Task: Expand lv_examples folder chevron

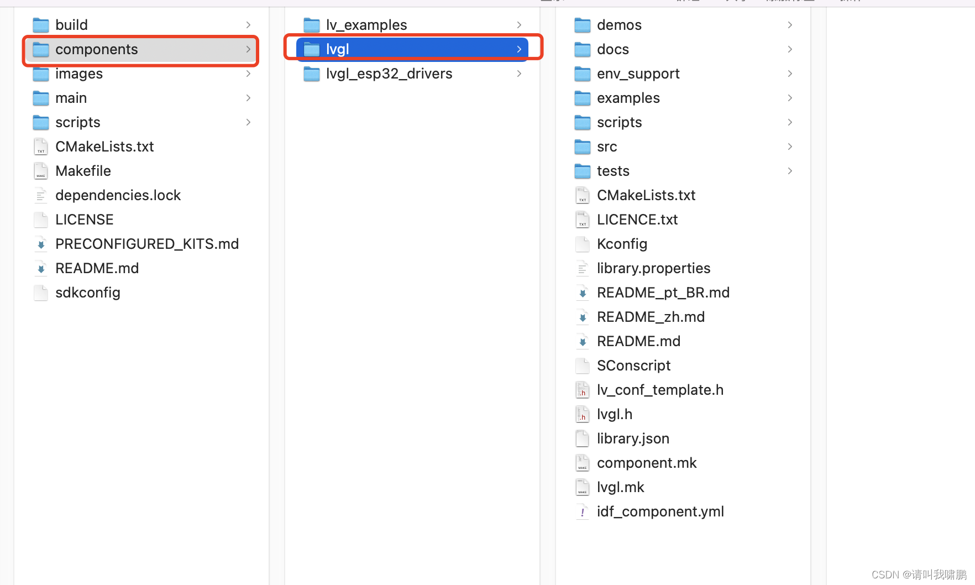Action: [519, 25]
